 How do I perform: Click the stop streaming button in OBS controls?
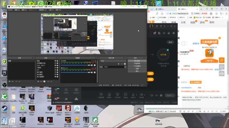(137, 61)
